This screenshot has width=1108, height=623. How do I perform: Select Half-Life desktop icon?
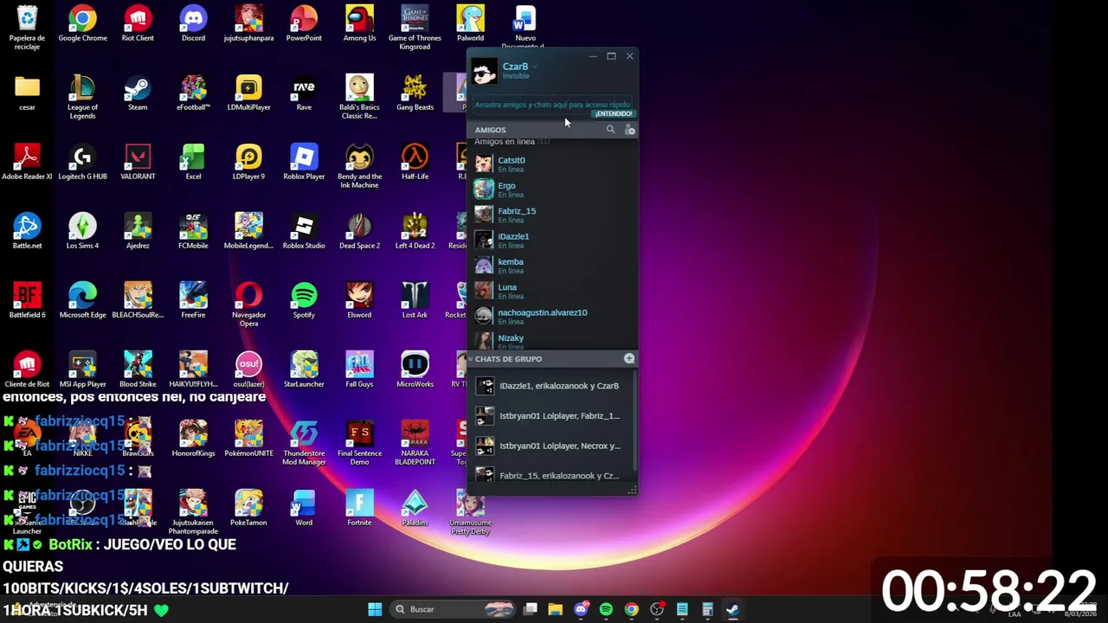click(x=415, y=163)
